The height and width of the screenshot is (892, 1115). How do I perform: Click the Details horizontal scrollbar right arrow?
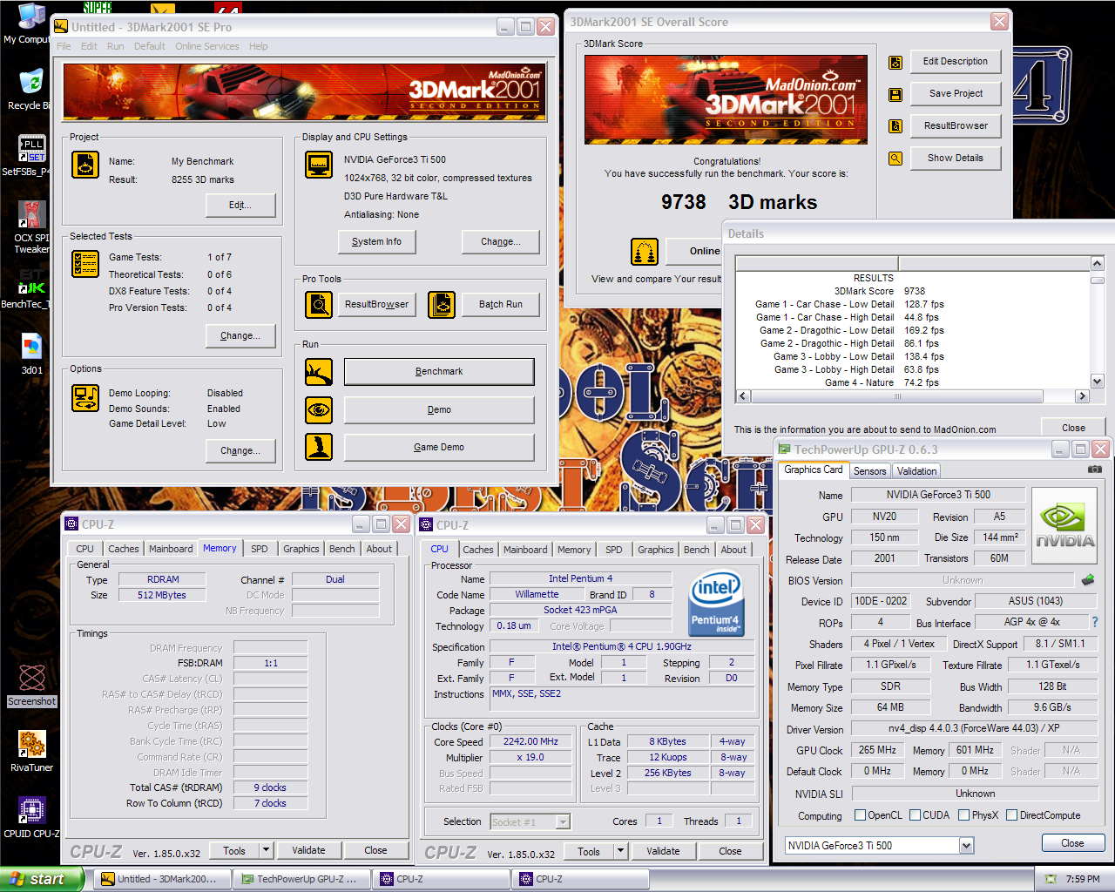(1082, 396)
